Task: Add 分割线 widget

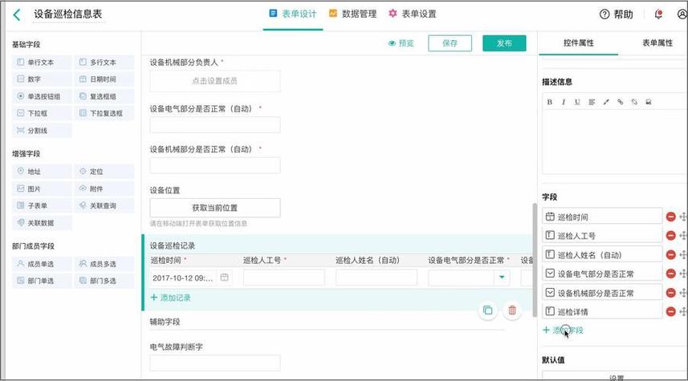Action: coord(42,131)
